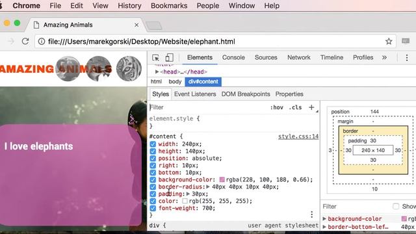
Task: Open the Bookmarks menu
Action: [169, 6]
